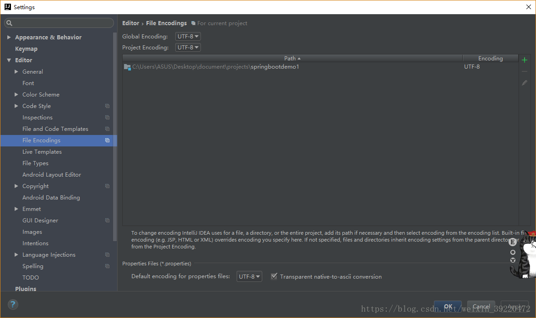Click the help question mark icon
Viewport: 536px width, 318px height.
(x=13, y=304)
